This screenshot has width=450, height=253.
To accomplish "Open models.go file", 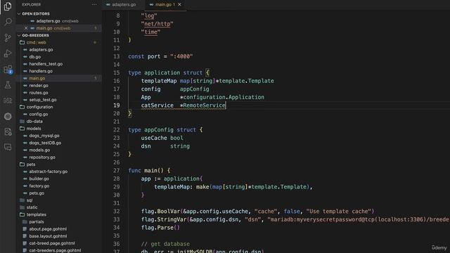I will click(39, 150).
